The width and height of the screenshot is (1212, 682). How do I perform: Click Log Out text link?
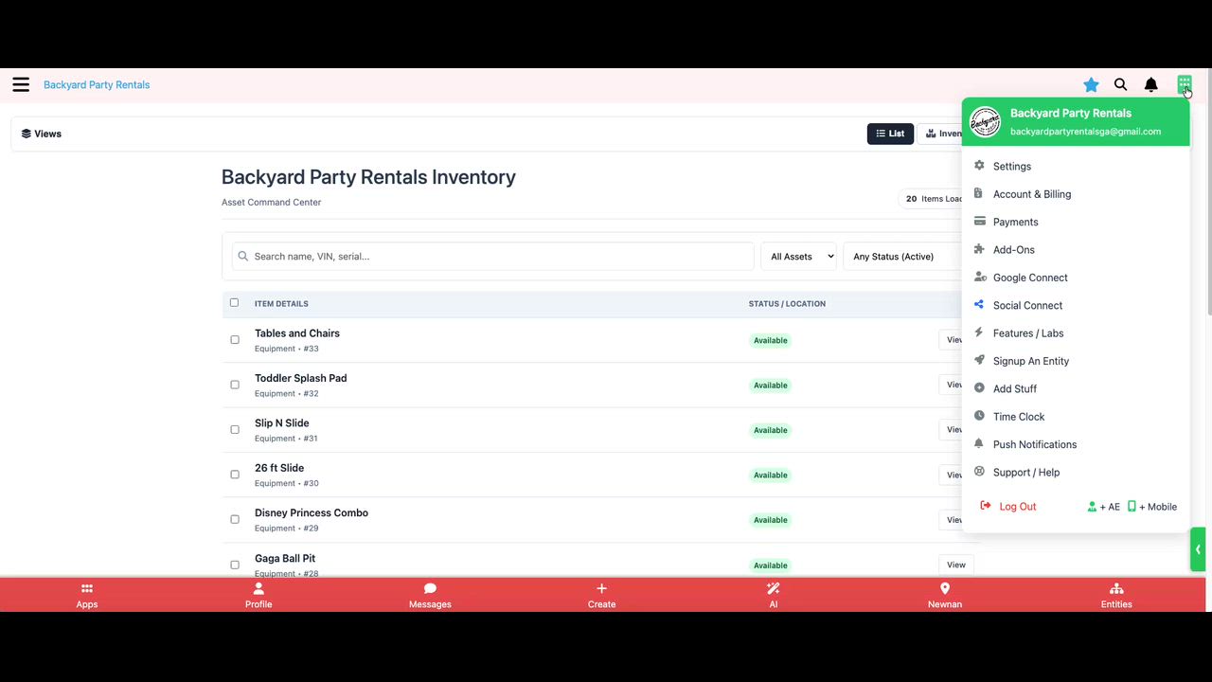point(1018,507)
